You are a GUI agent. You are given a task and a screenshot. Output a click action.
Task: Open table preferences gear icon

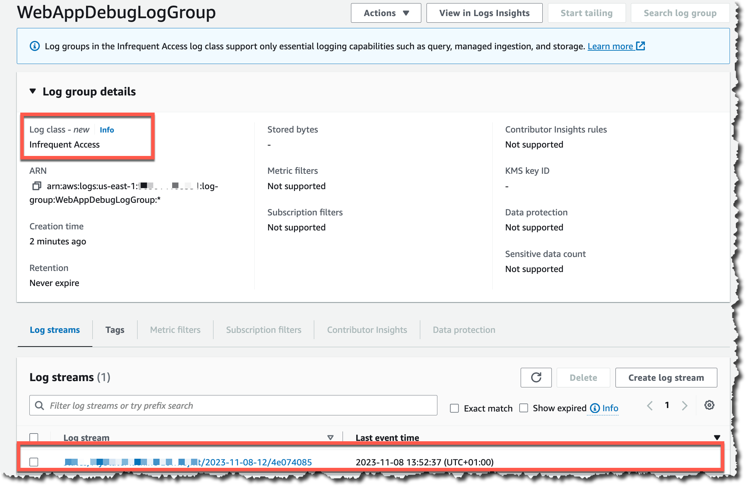tap(709, 405)
